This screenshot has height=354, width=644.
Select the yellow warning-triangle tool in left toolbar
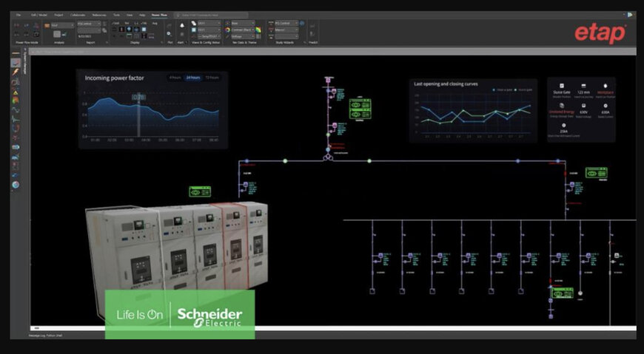click(x=16, y=92)
